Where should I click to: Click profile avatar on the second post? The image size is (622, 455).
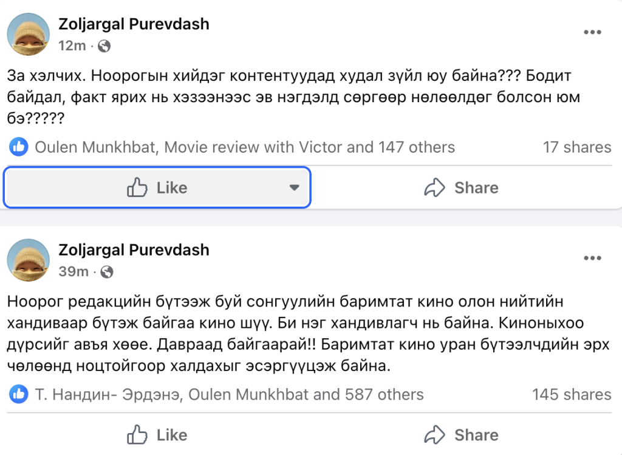pos(28,260)
